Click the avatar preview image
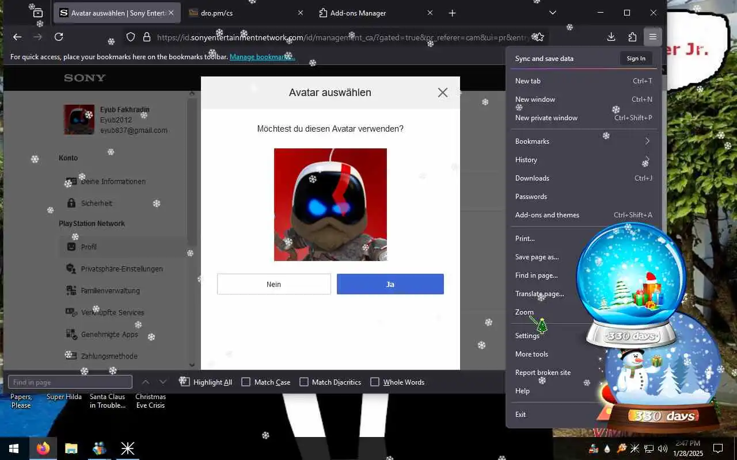737x460 pixels. (x=330, y=205)
